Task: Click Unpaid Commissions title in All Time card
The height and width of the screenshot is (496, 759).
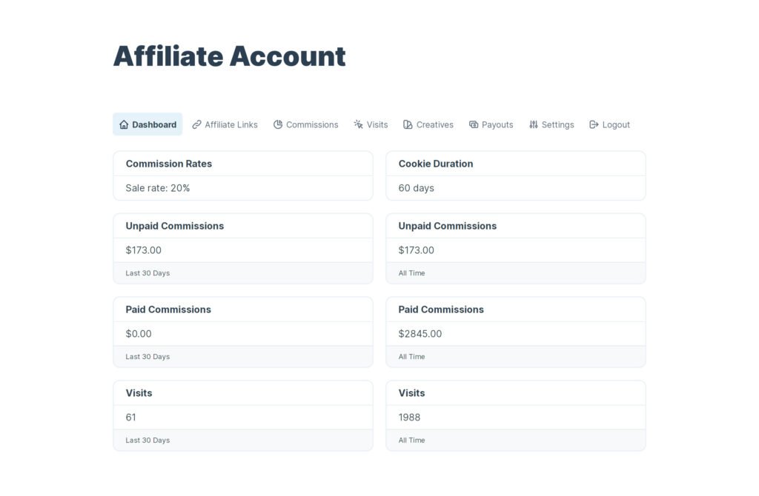Action: [x=448, y=226]
